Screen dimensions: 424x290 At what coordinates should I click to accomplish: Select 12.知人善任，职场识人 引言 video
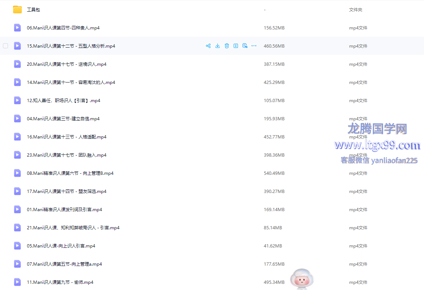point(64,101)
